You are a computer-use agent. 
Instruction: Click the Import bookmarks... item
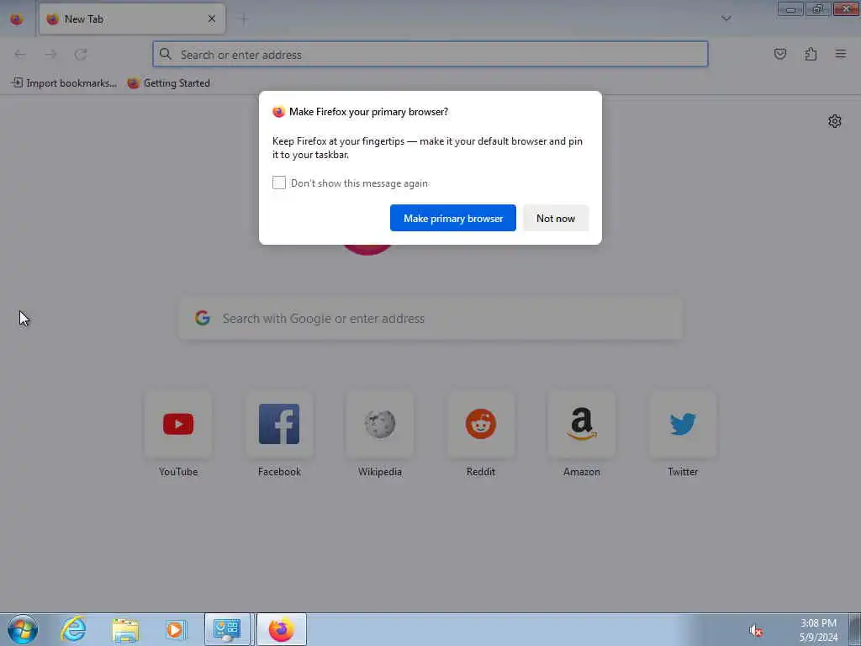[x=64, y=83]
